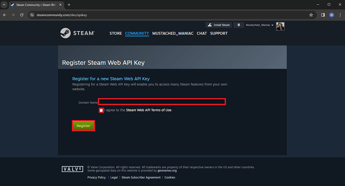
Task: Open the Steam Web API Terms of Use link
Action: (149, 110)
